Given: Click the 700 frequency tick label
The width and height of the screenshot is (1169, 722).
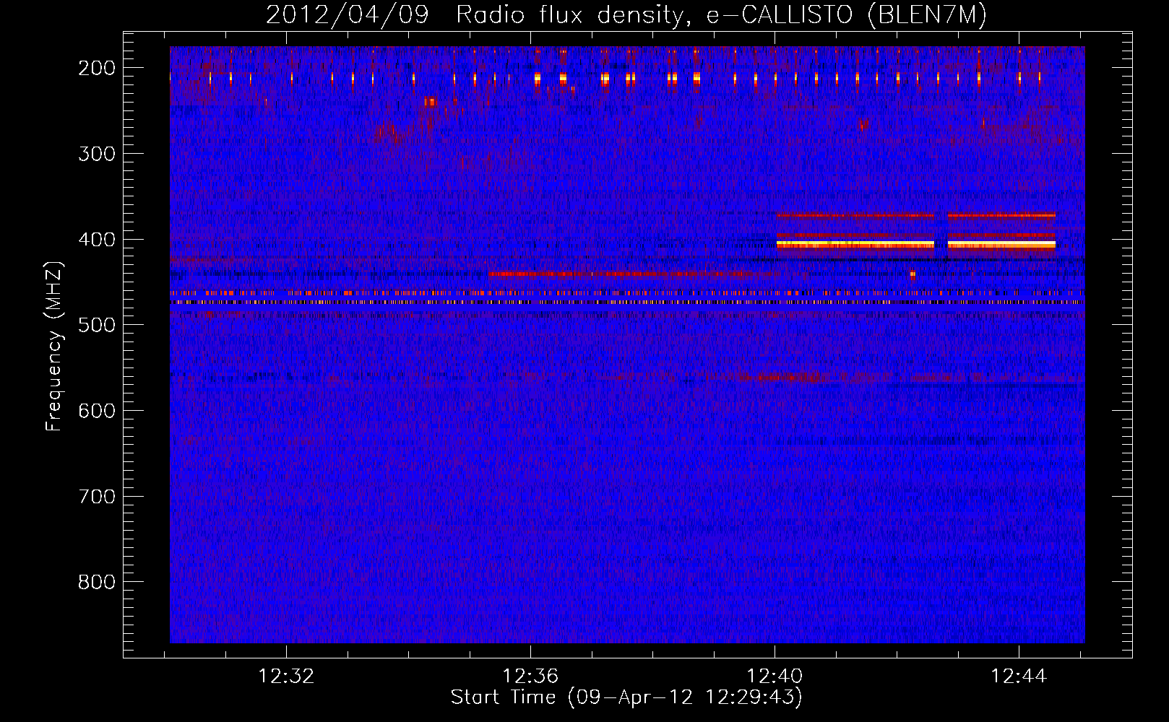Looking at the screenshot, I should coord(97,497).
